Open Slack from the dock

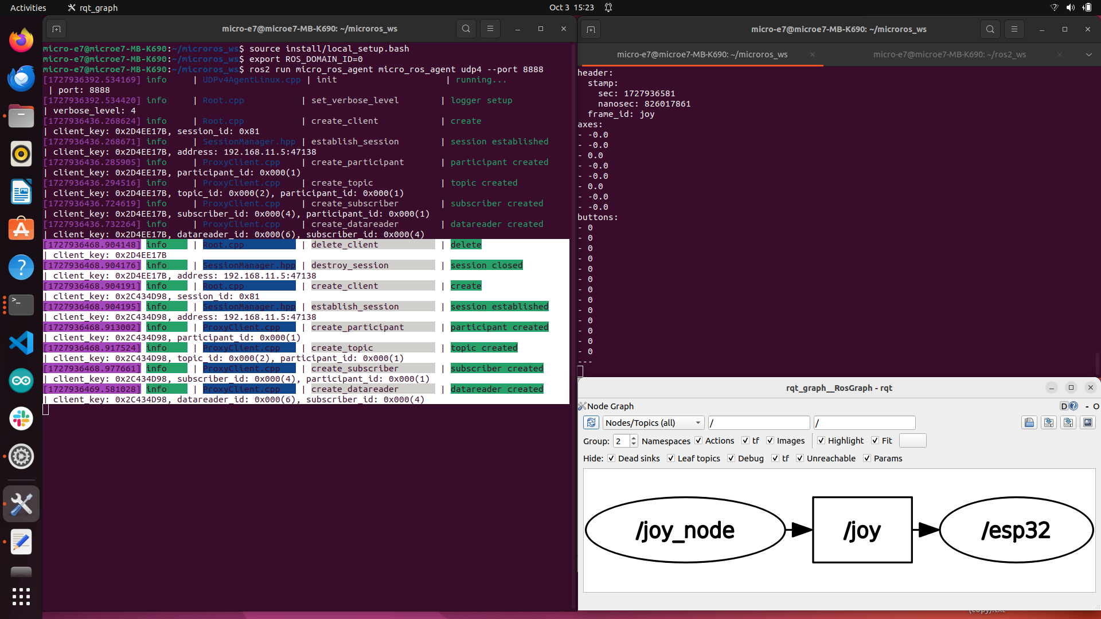tap(21, 418)
